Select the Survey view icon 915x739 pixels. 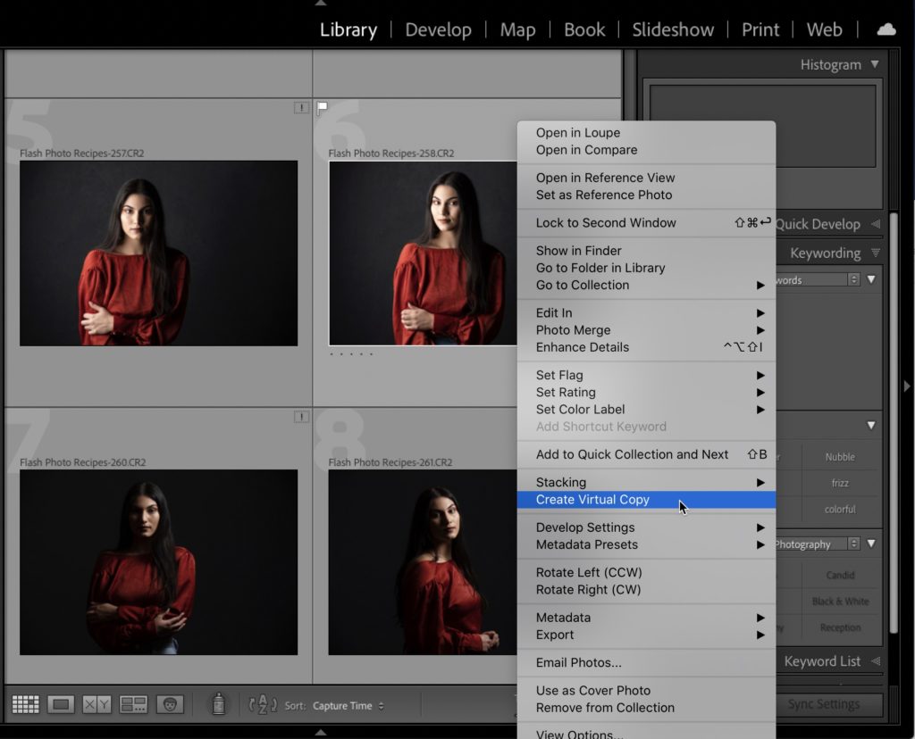coord(132,703)
